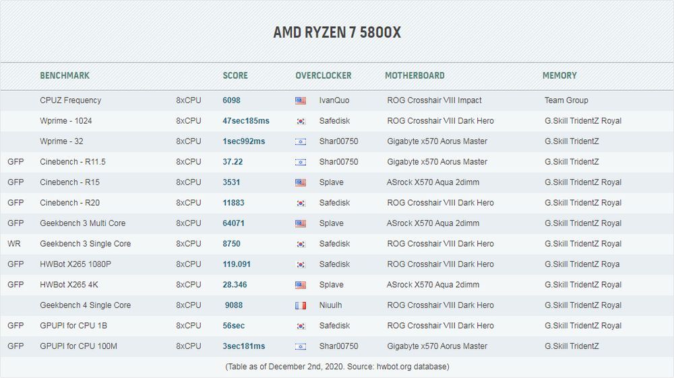Open the 47sec185ms Wprime score
674x378 pixels.
(246, 121)
